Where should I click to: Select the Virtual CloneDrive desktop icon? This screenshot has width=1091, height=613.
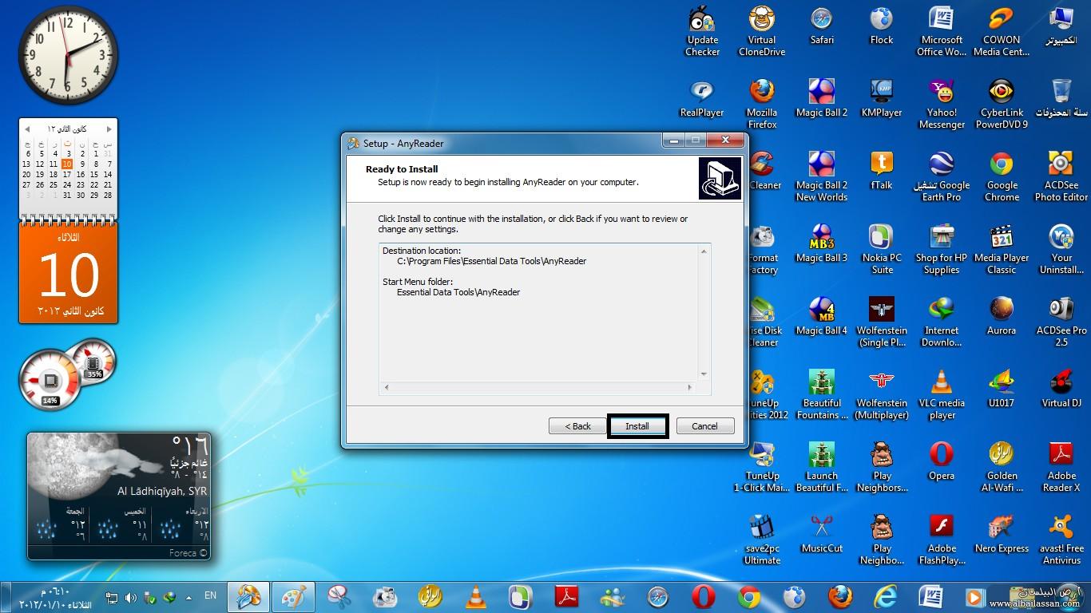(762, 32)
